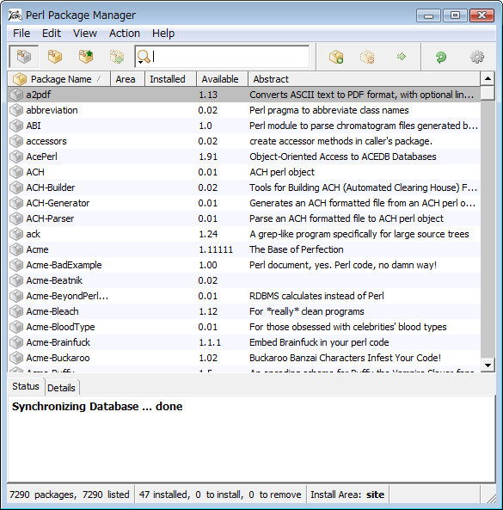Sort by the Abstract column header

click(x=365, y=79)
